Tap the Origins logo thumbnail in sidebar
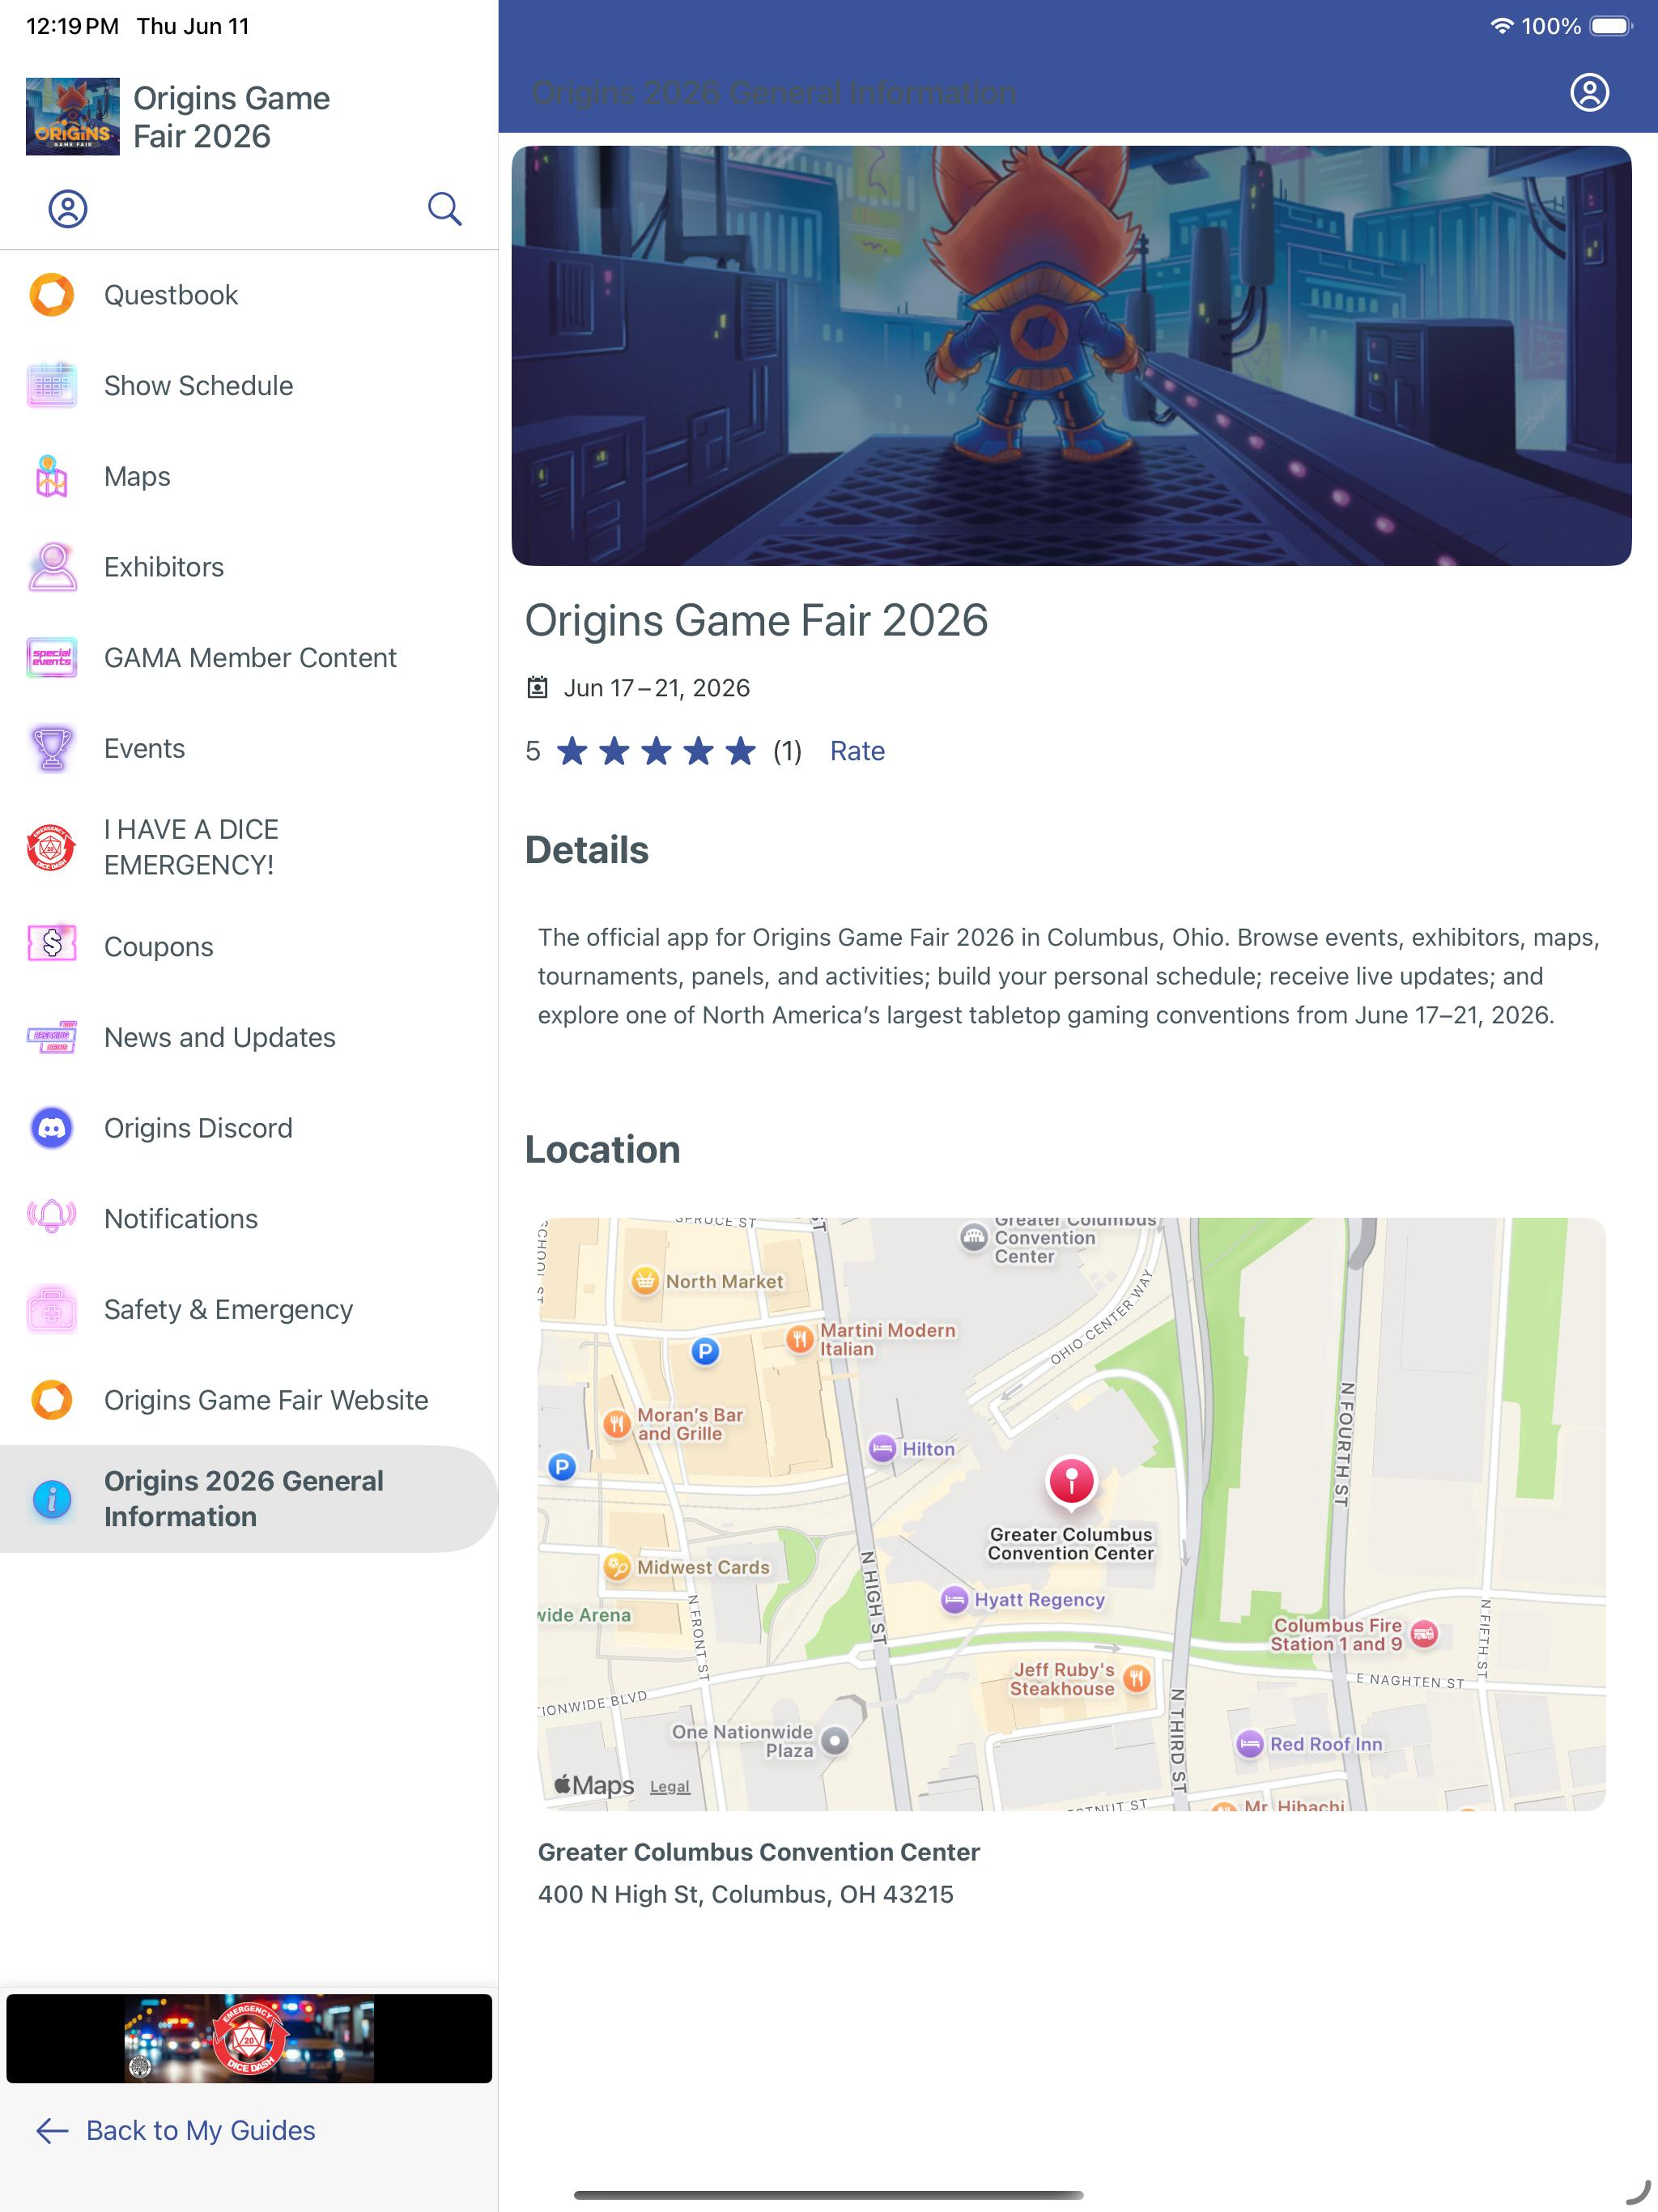The width and height of the screenshot is (1658, 2212). click(x=73, y=116)
